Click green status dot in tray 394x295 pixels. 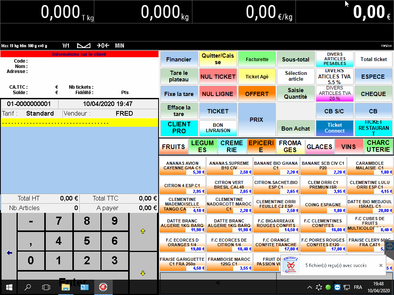pyautogui.click(x=328, y=287)
